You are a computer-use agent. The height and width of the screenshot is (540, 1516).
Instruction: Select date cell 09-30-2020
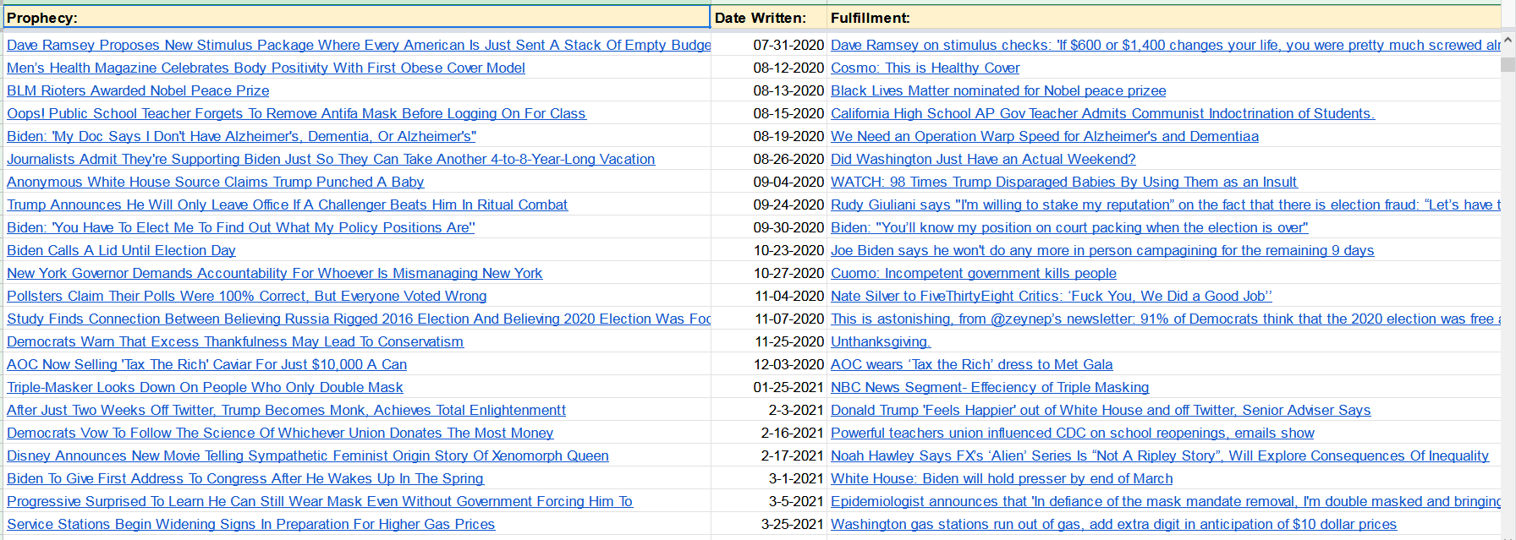(768, 228)
